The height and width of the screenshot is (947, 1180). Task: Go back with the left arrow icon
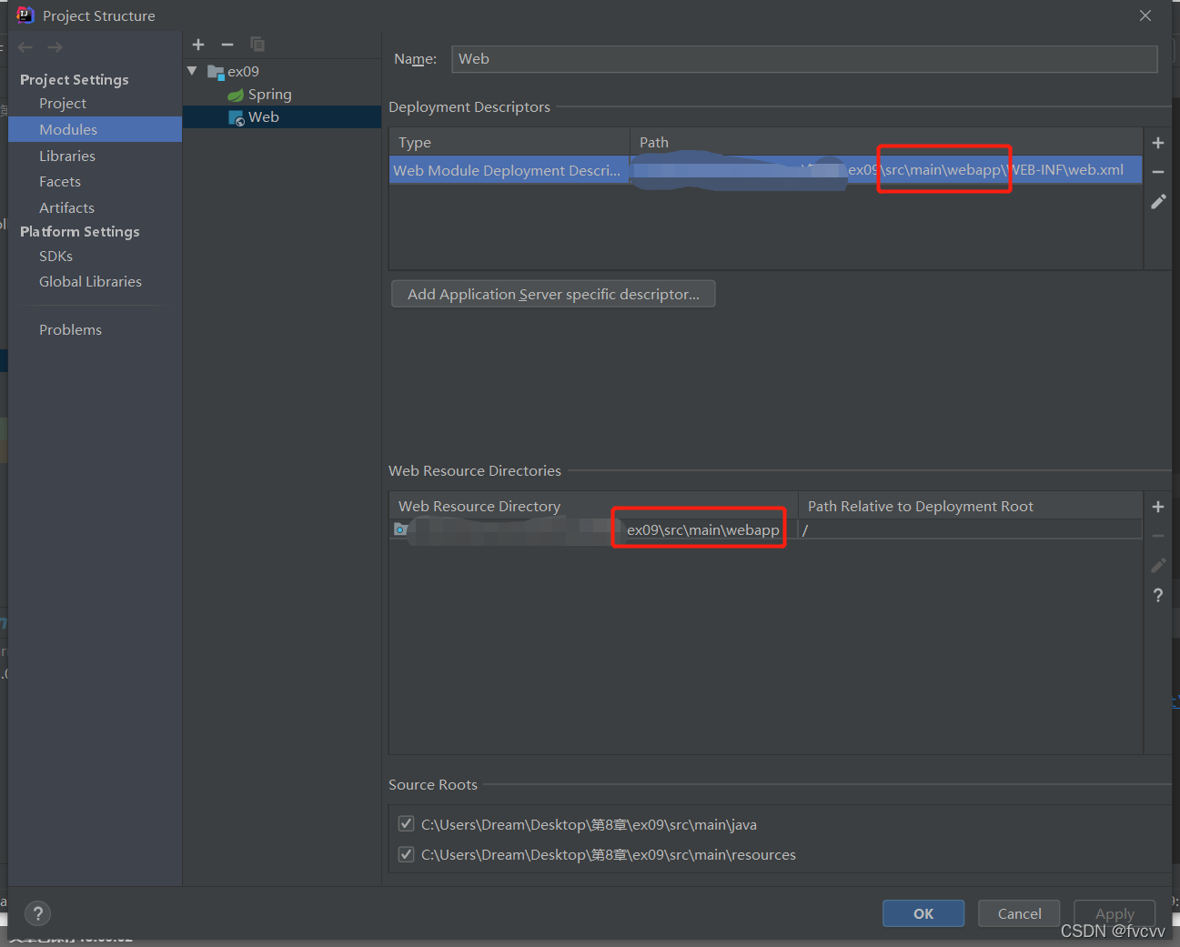(25, 47)
